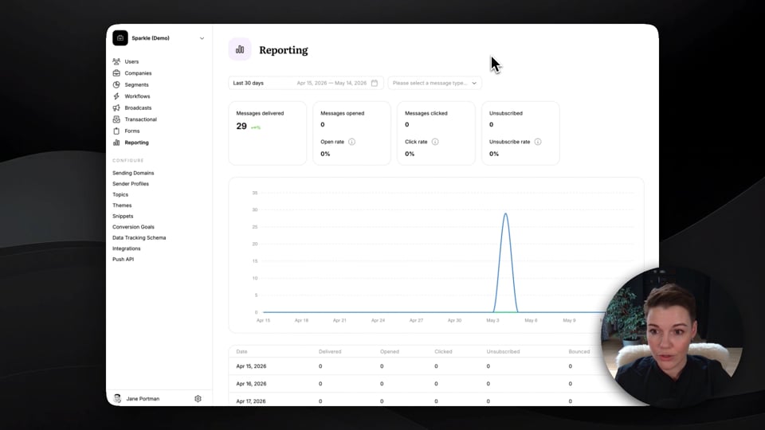Click the Opened column header
The height and width of the screenshot is (430, 765).
[x=390, y=351]
